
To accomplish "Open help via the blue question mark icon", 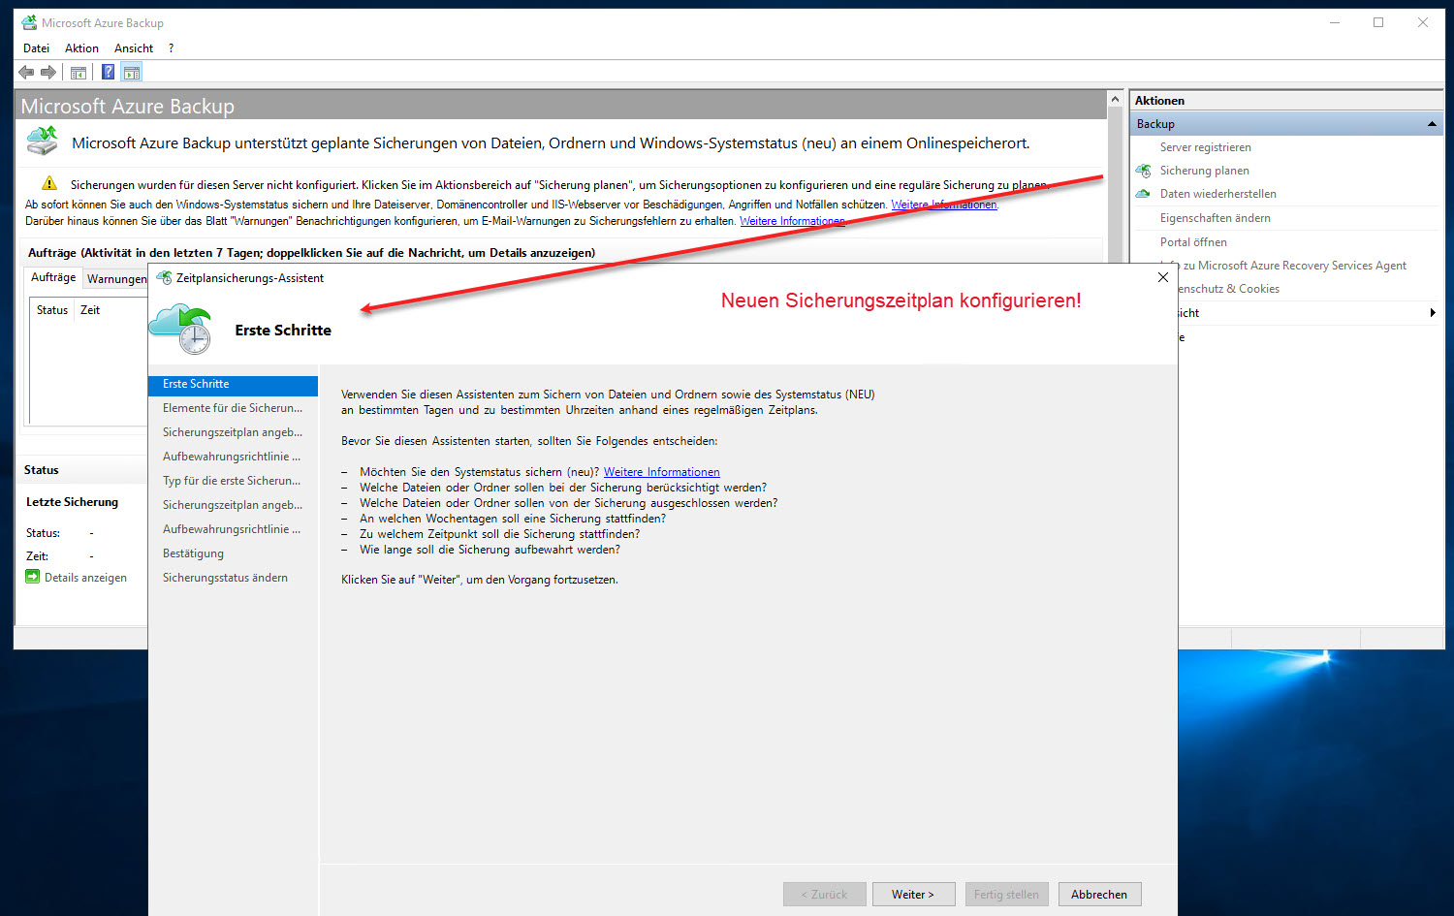I will (x=107, y=71).
